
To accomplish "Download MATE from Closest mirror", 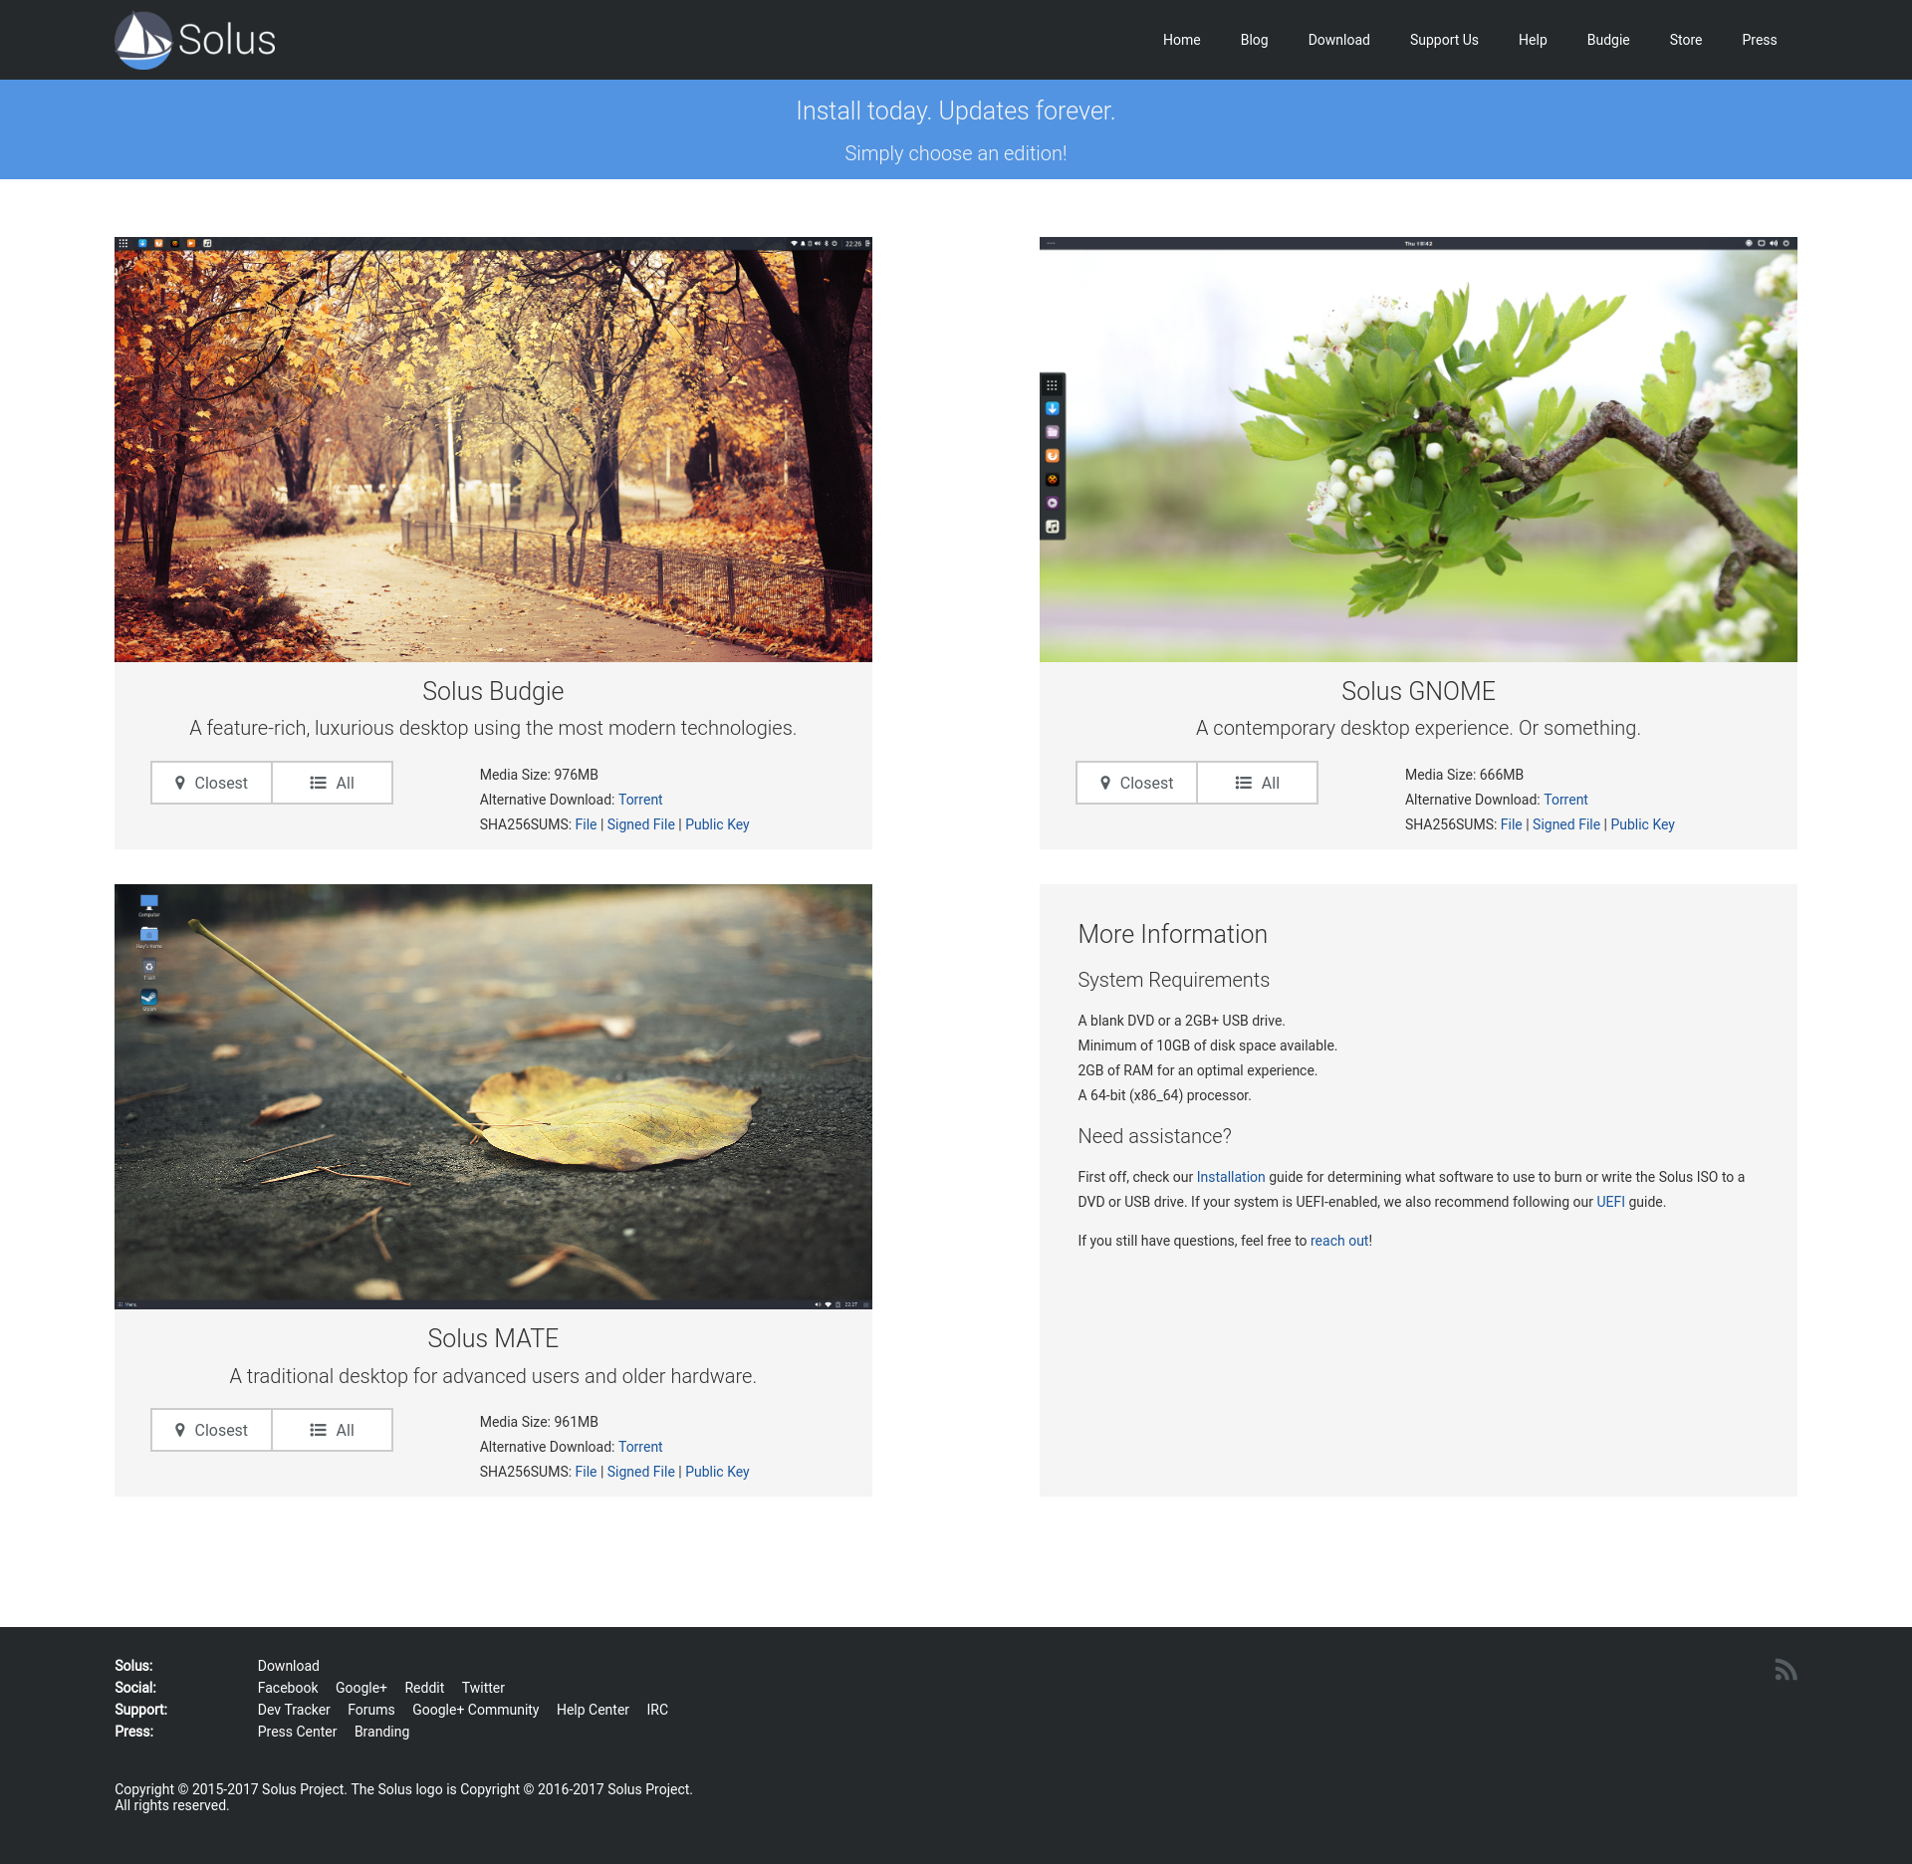I will (x=211, y=1430).
